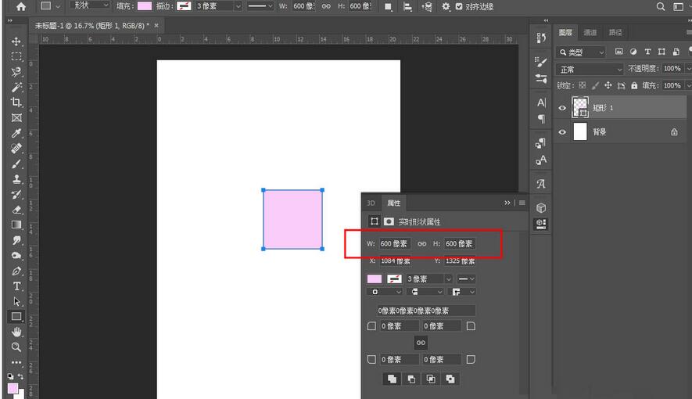Click the W width field in properties panel
The image size is (692, 399).
point(395,244)
